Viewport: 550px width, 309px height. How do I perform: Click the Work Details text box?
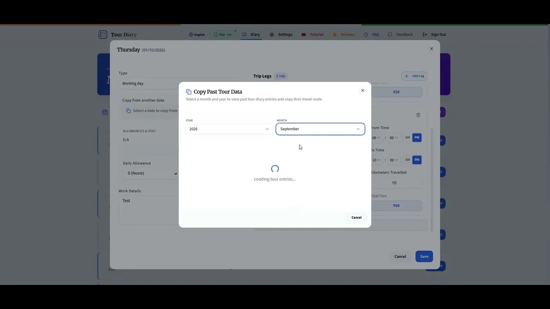[x=149, y=210]
